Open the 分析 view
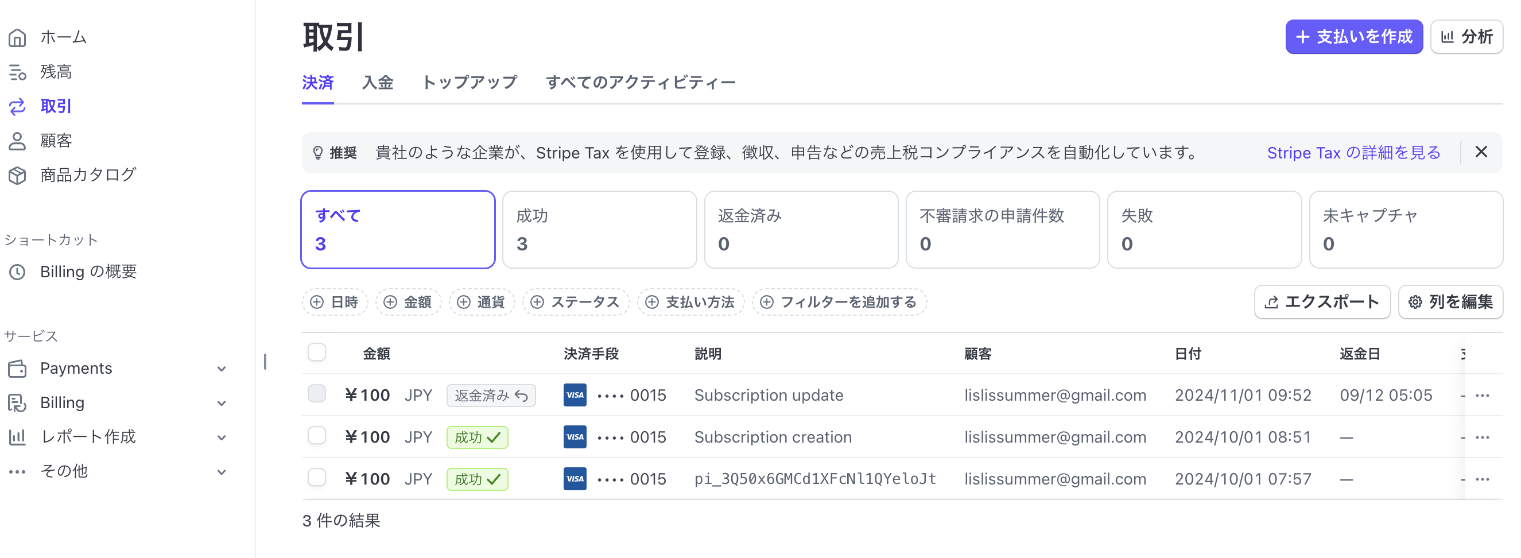 coord(1466,36)
